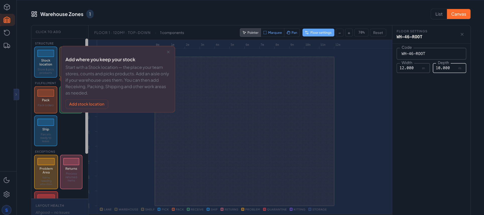Add a Problem Area component
The image size is (484, 215).
46,172
